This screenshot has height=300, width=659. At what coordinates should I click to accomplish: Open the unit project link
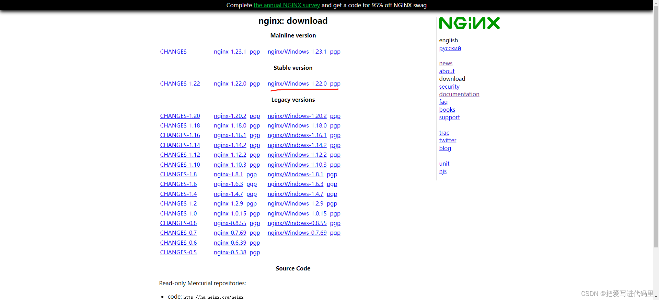444,164
